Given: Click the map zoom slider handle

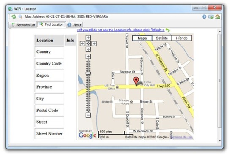Looking at the screenshot, I should coord(88,73).
